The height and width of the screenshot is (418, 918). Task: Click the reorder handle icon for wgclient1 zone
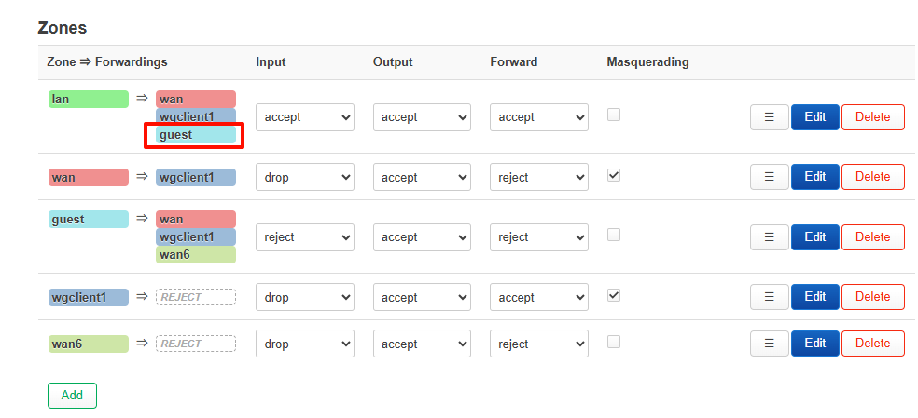coord(770,297)
